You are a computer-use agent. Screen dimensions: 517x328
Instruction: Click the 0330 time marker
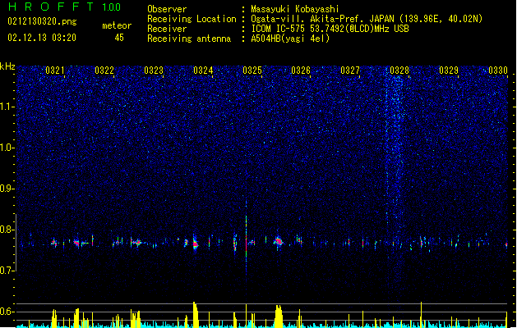coord(498,71)
